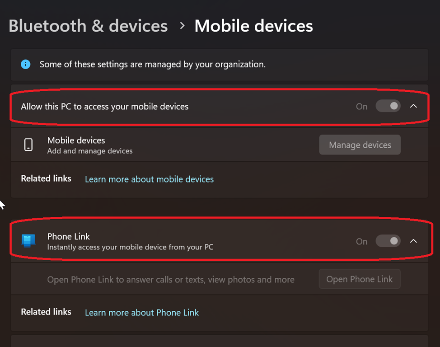Click the managed by your organization message
This screenshot has width=440, height=347.
152,65
